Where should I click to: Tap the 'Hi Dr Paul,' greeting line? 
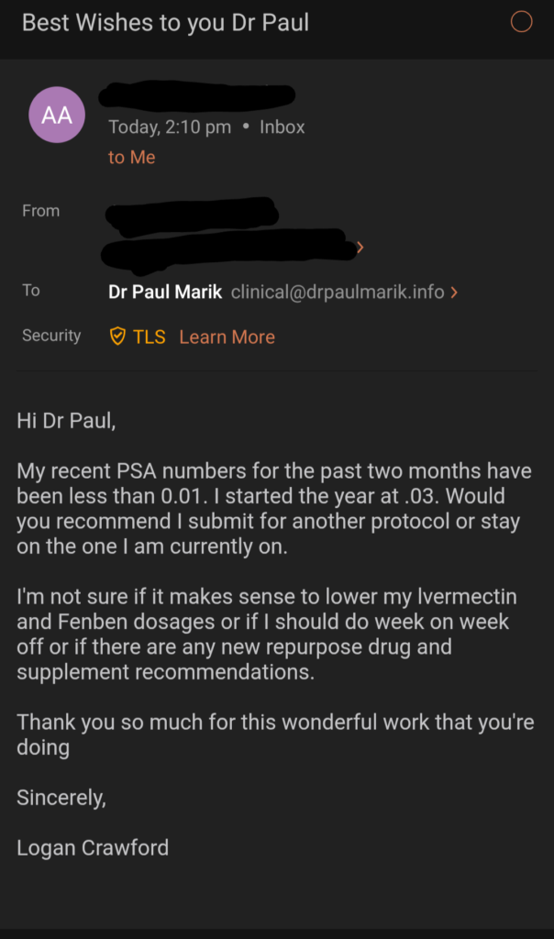pyautogui.click(x=66, y=420)
